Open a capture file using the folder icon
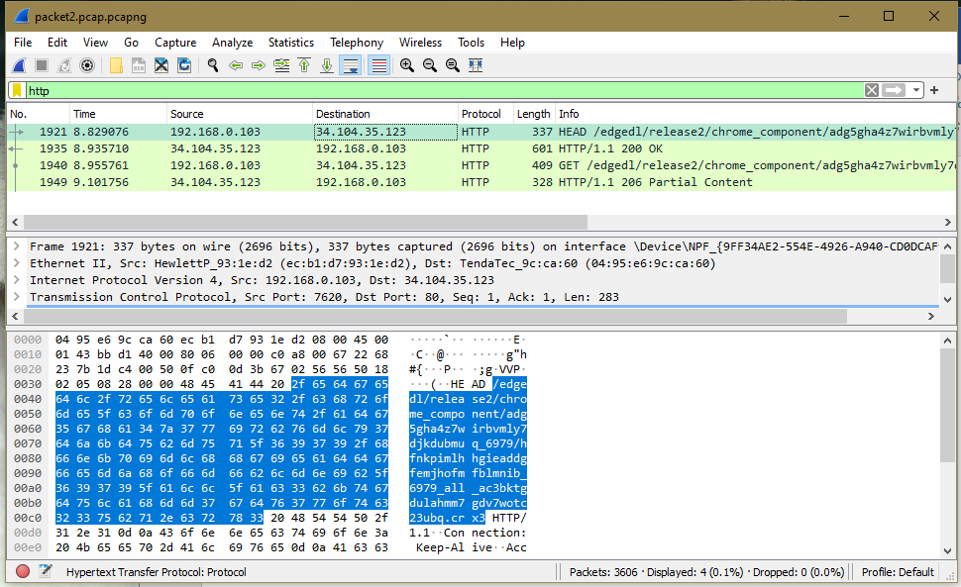 [x=116, y=65]
